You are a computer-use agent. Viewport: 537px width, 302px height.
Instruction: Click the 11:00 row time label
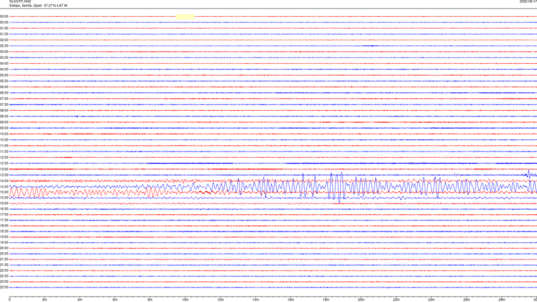tap(4, 145)
